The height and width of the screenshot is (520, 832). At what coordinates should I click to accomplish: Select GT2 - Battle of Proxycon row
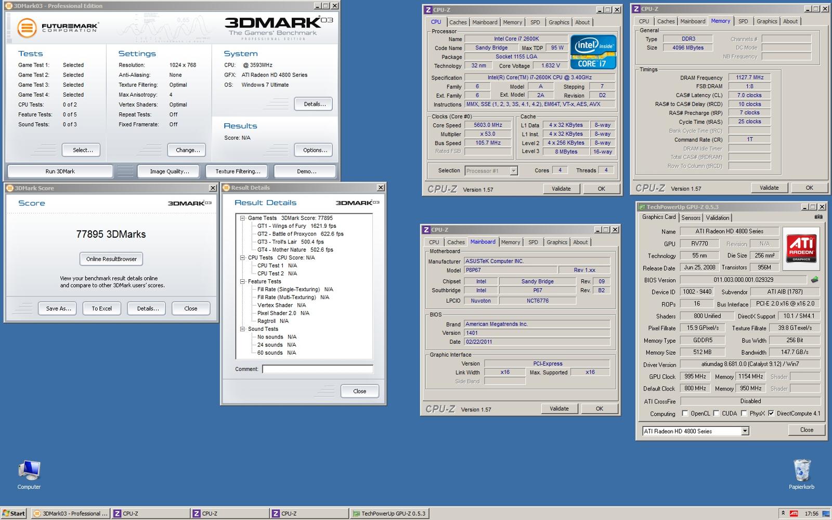coord(300,234)
